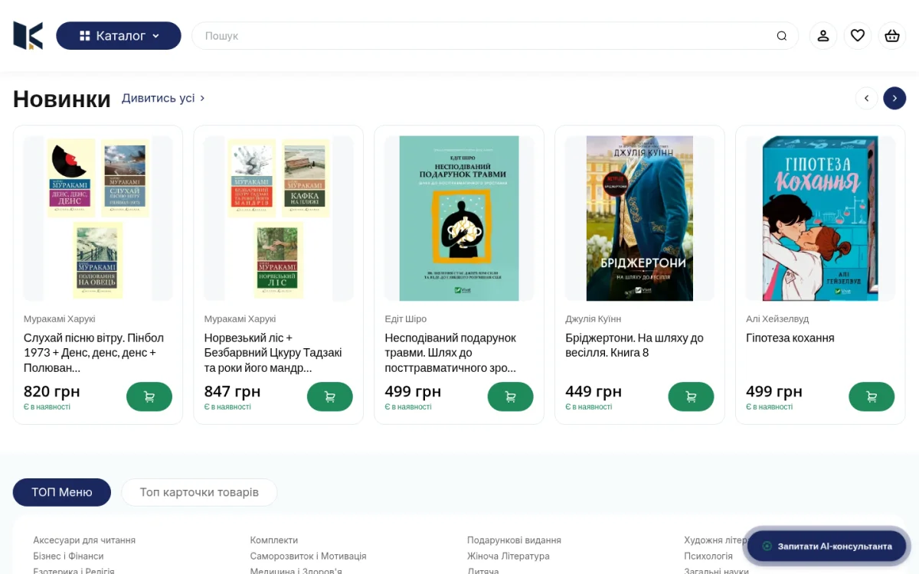The width and height of the screenshot is (919, 574).
Task: Click author Джулія Куїнн
Action: (x=594, y=319)
